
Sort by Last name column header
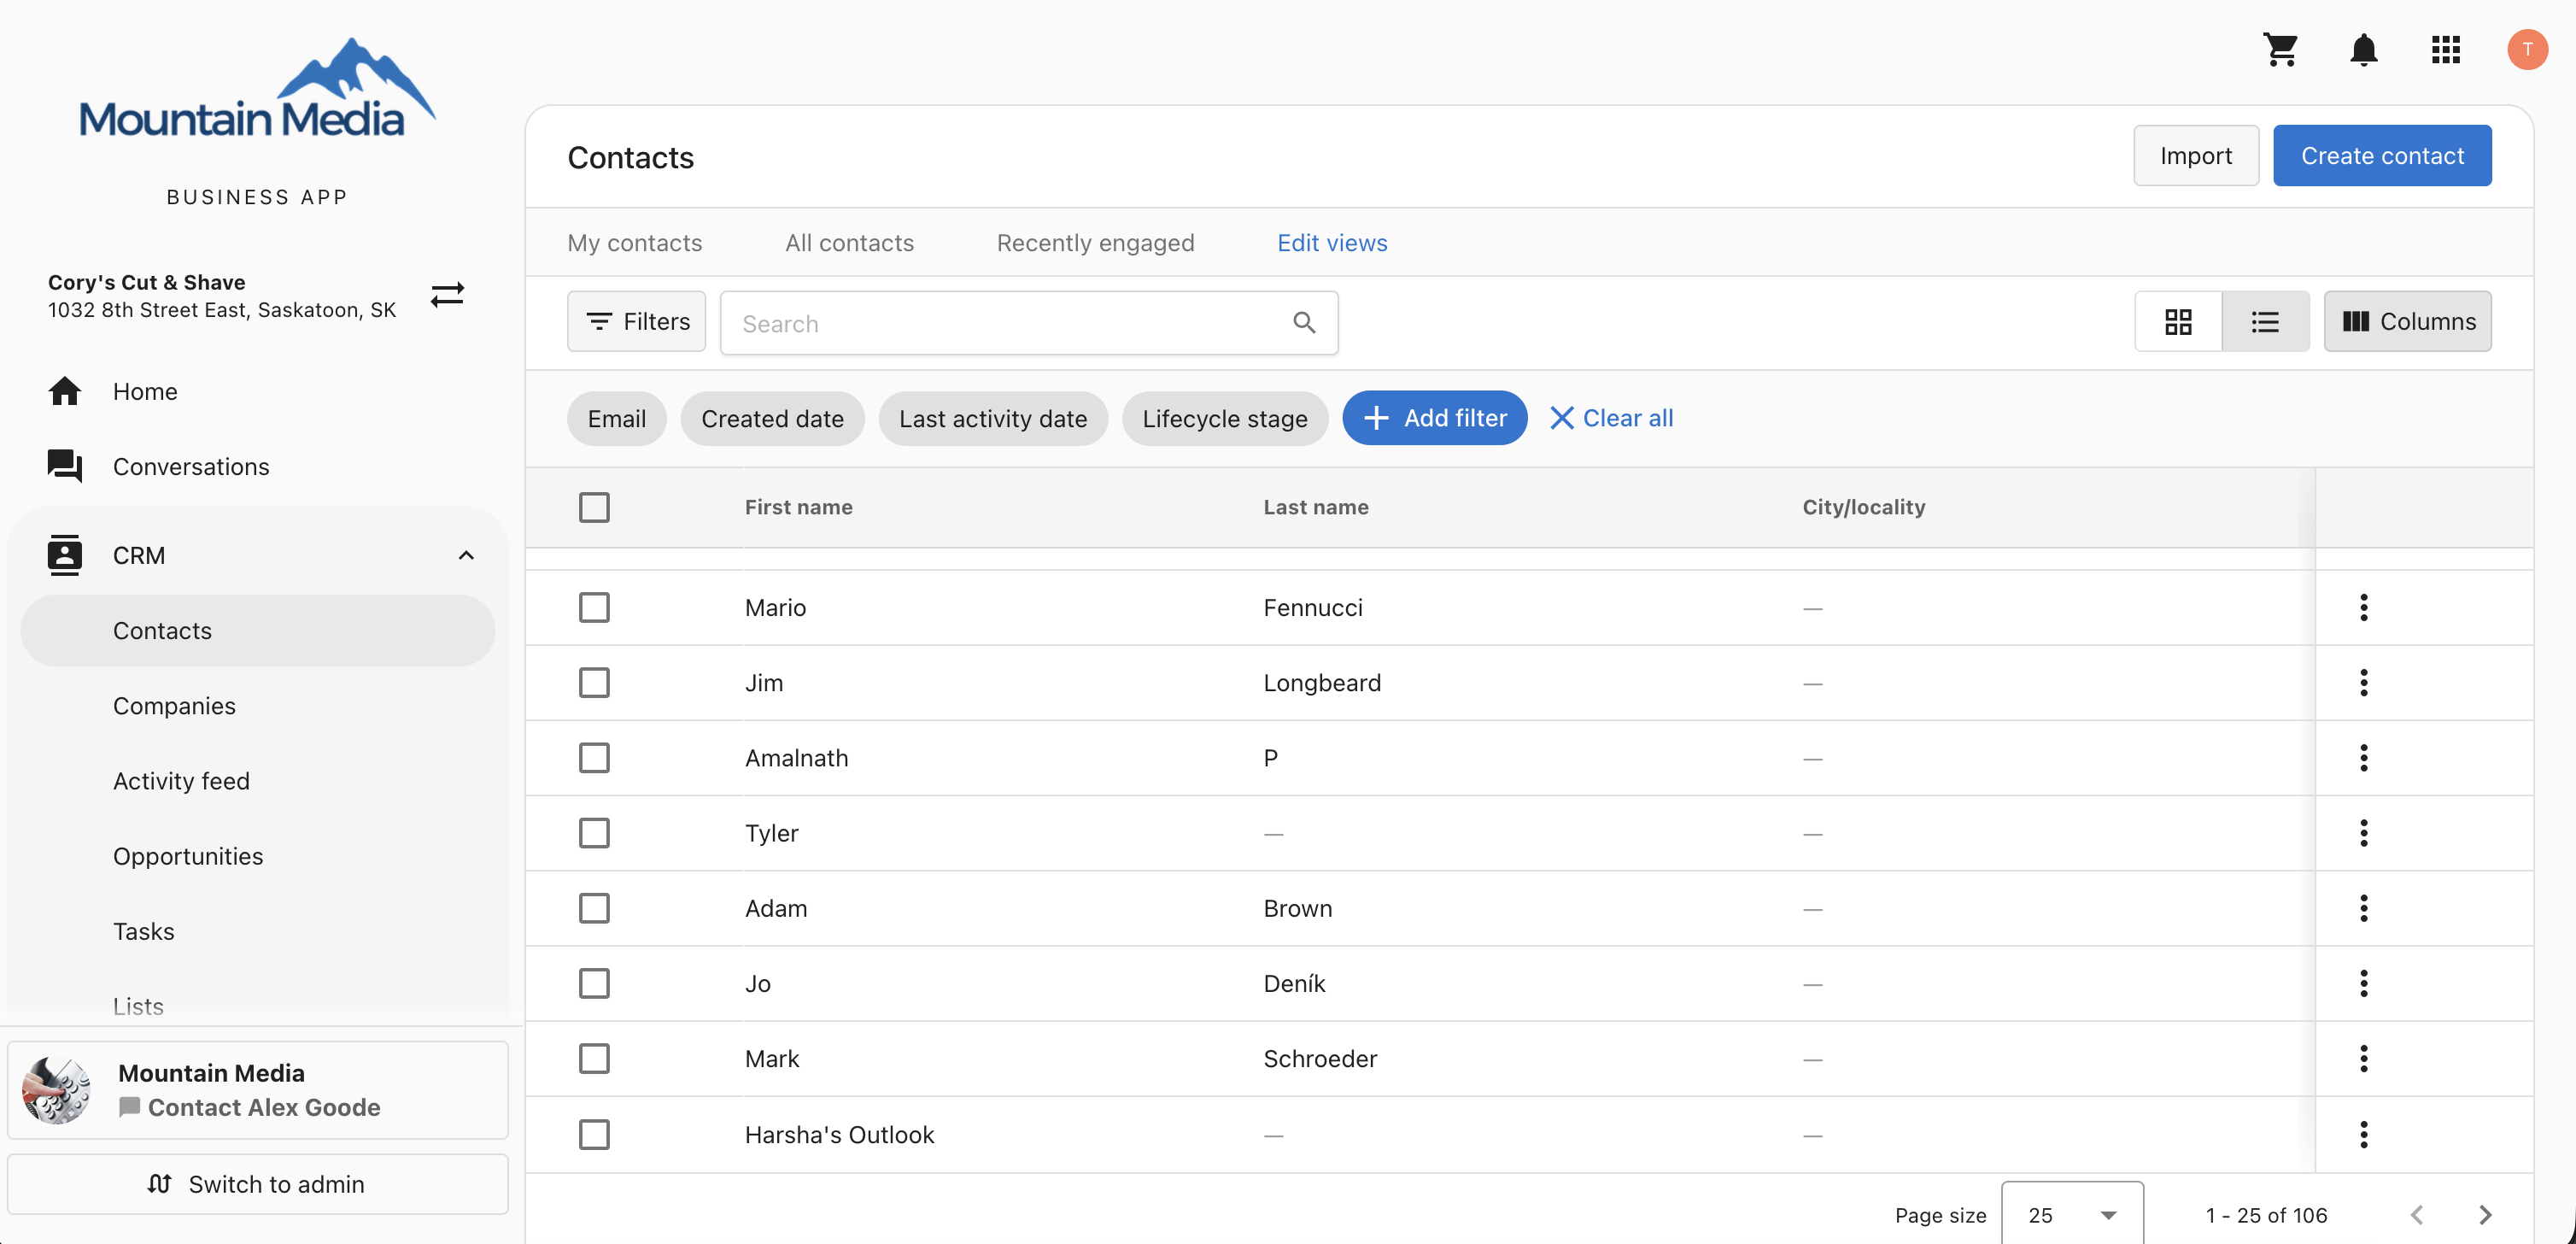[1315, 507]
